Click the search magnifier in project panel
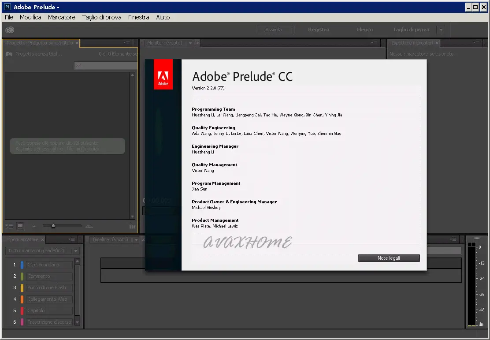 78,65
